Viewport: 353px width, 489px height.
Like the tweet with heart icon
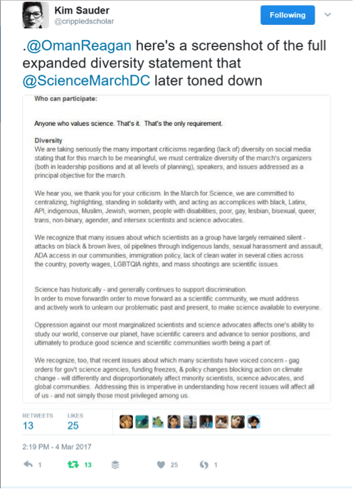[x=161, y=465]
